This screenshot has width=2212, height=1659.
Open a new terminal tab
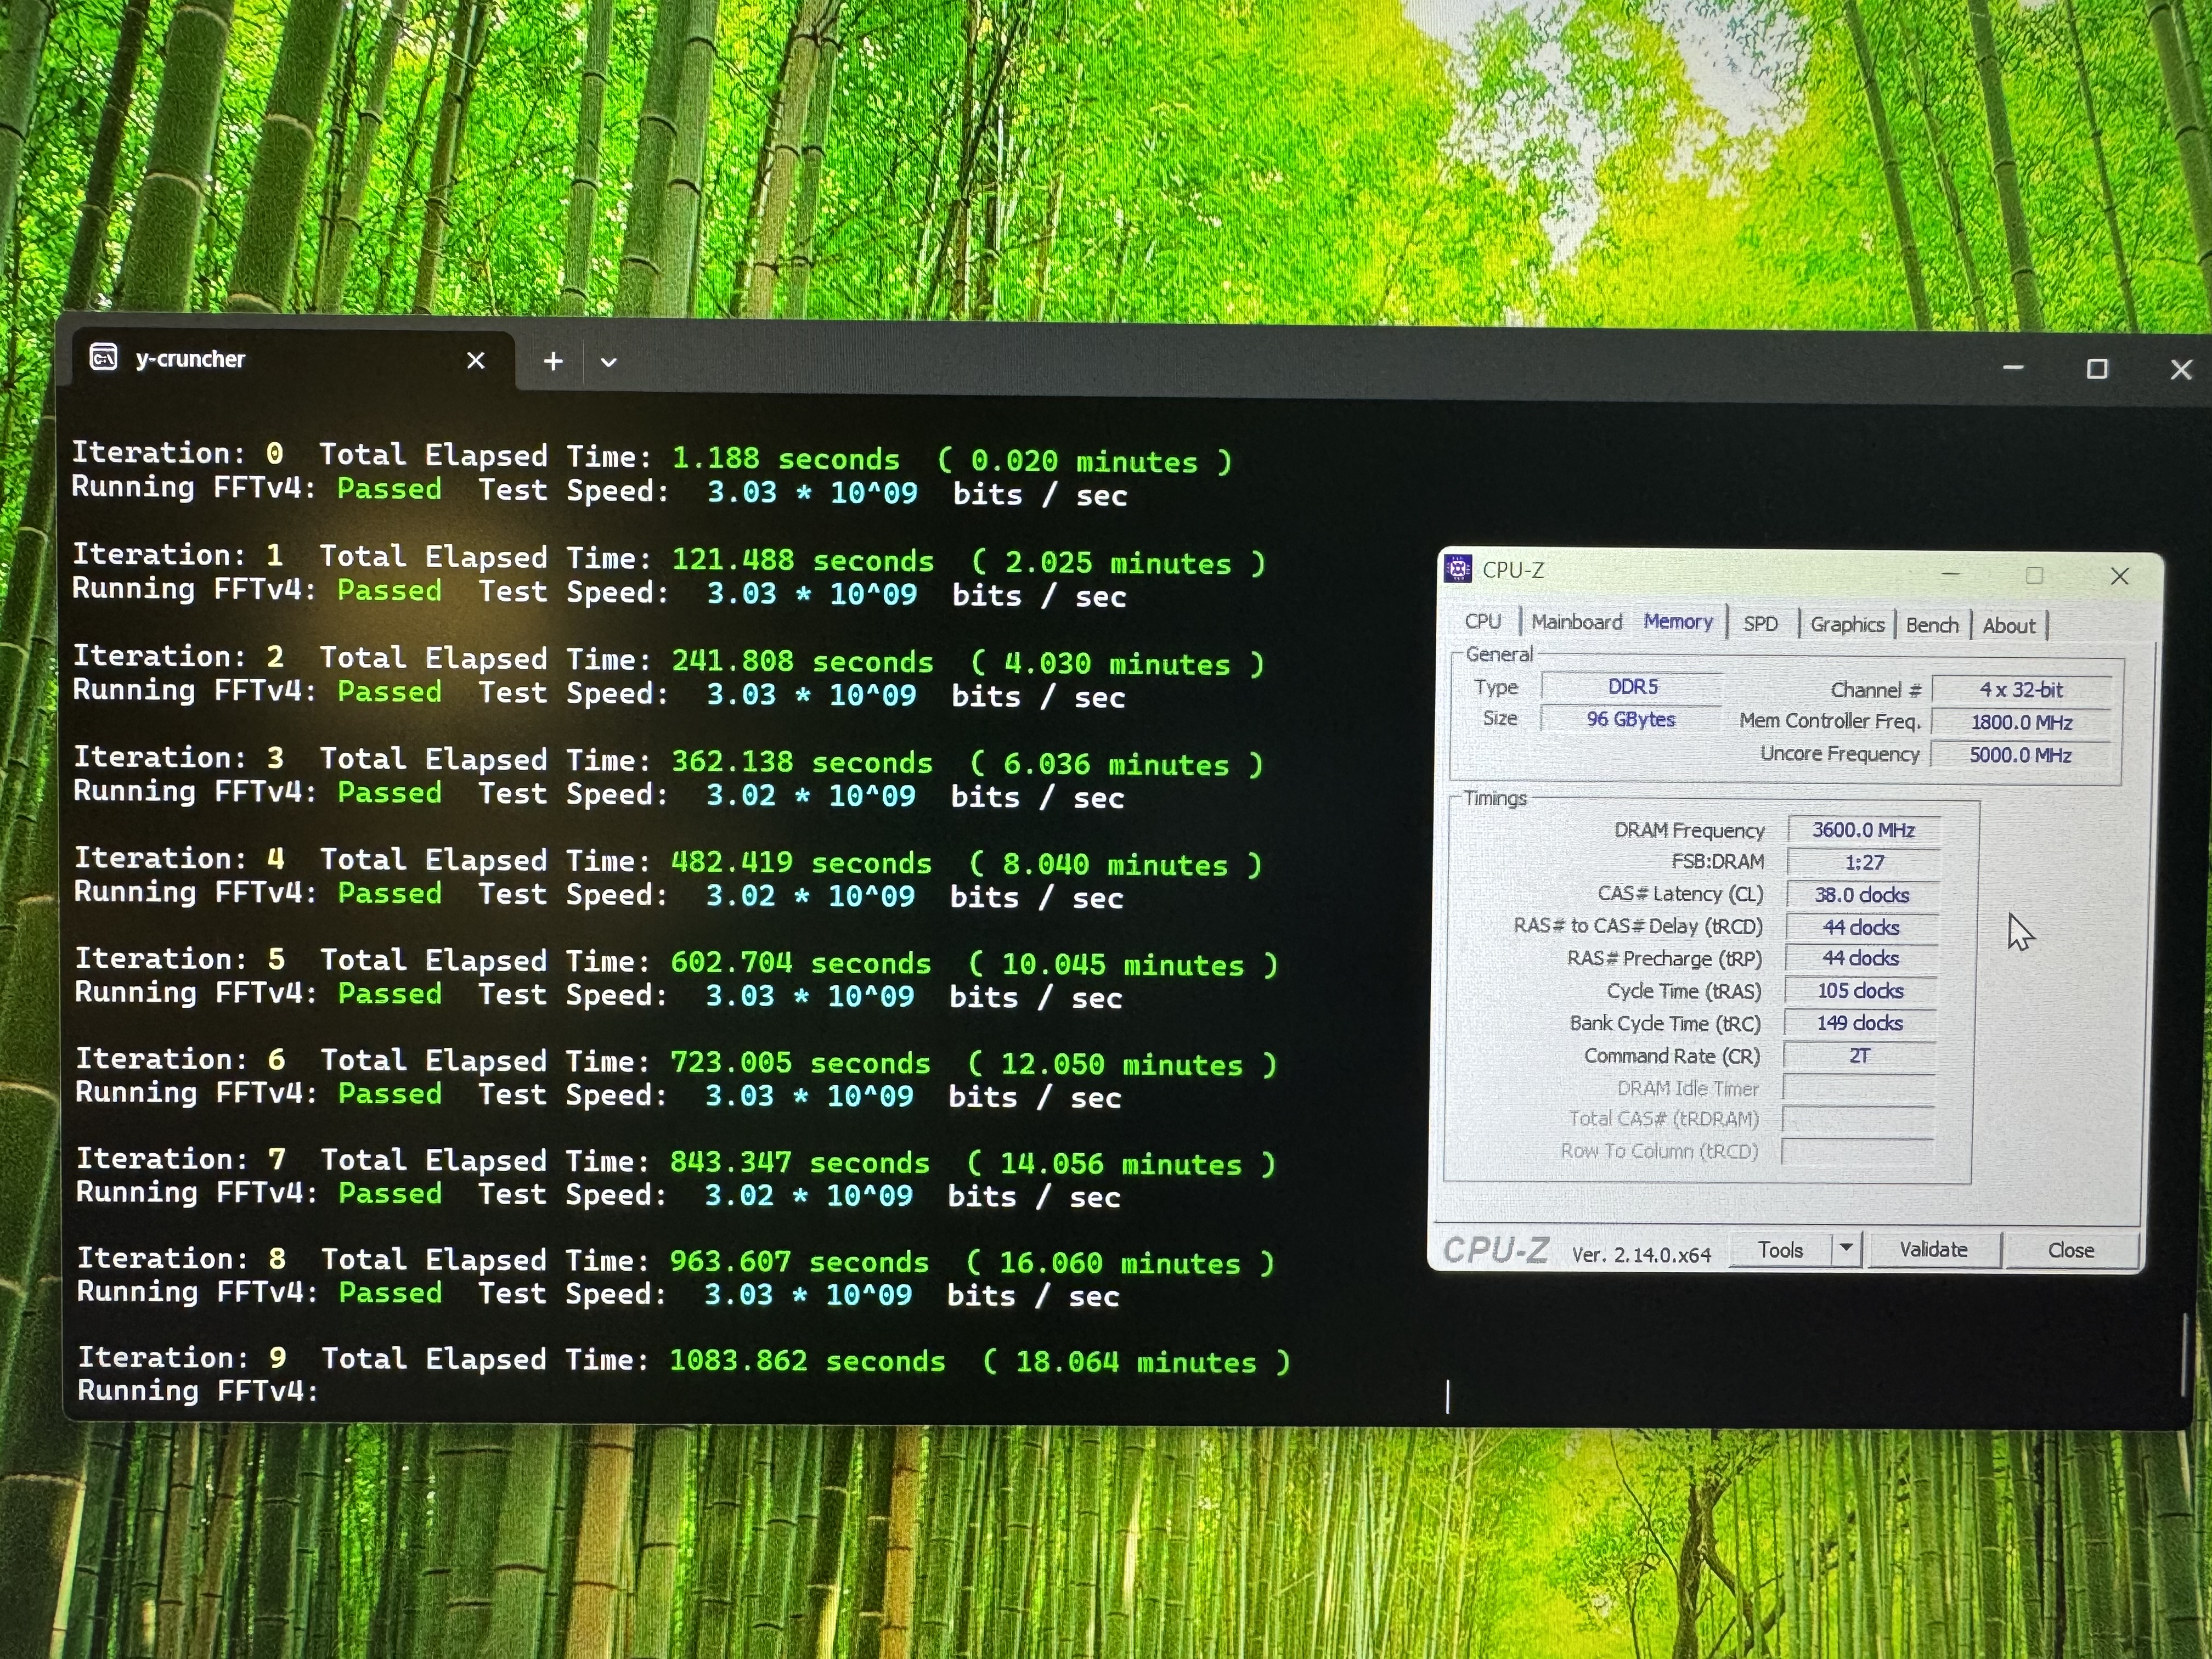click(553, 362)
